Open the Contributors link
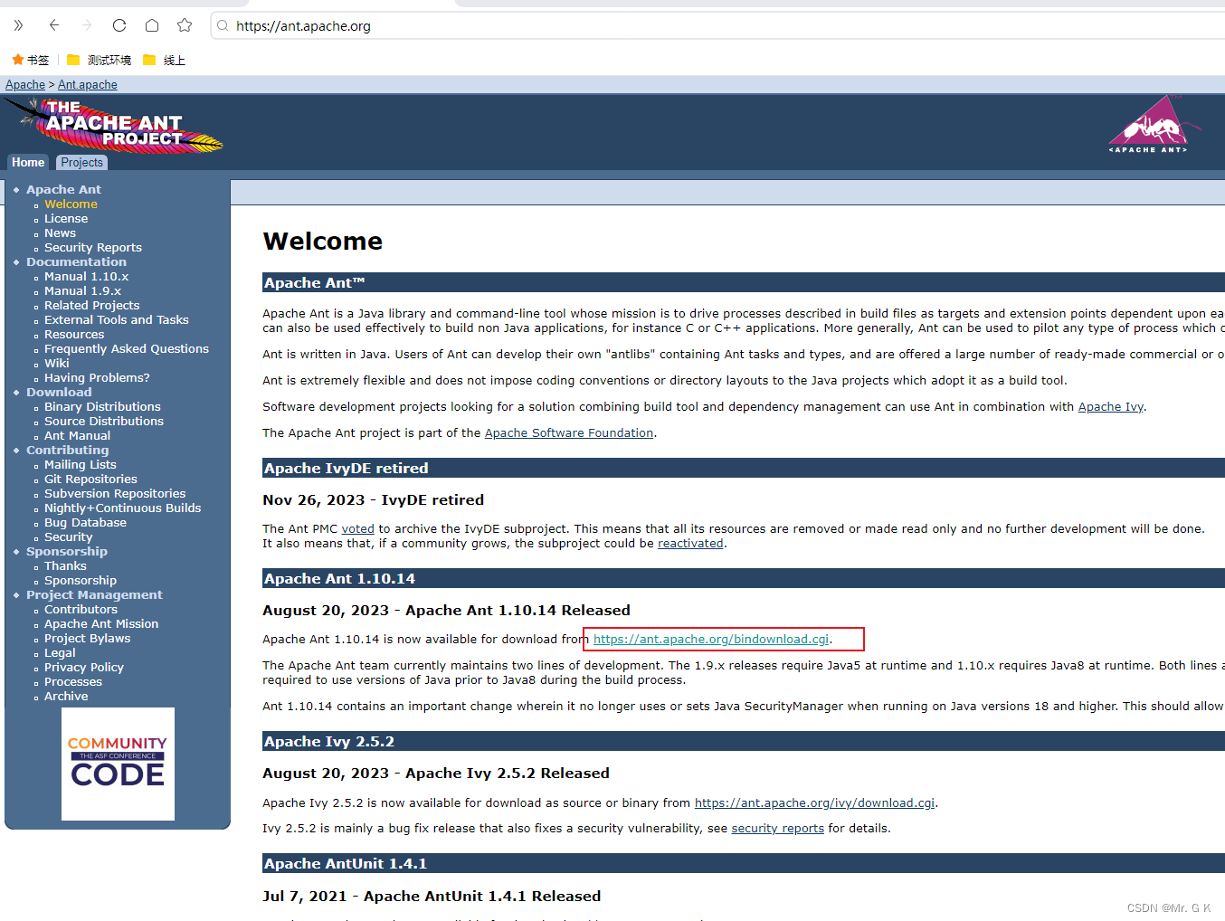 pos(81,610)
